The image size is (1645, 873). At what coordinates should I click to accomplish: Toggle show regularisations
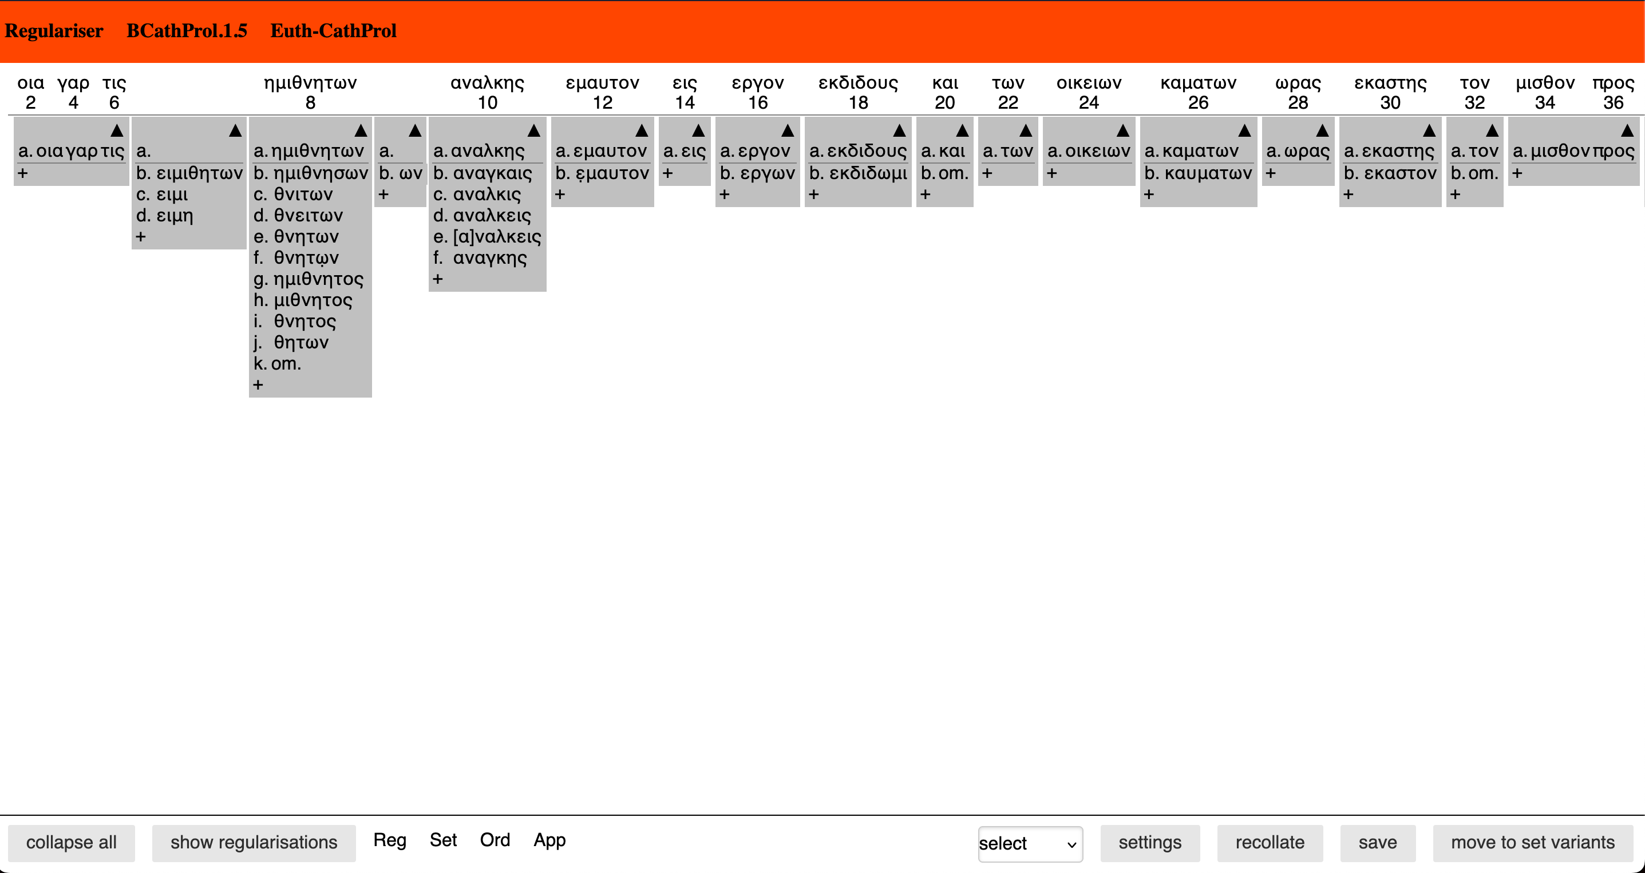click(x=254, y=842)
